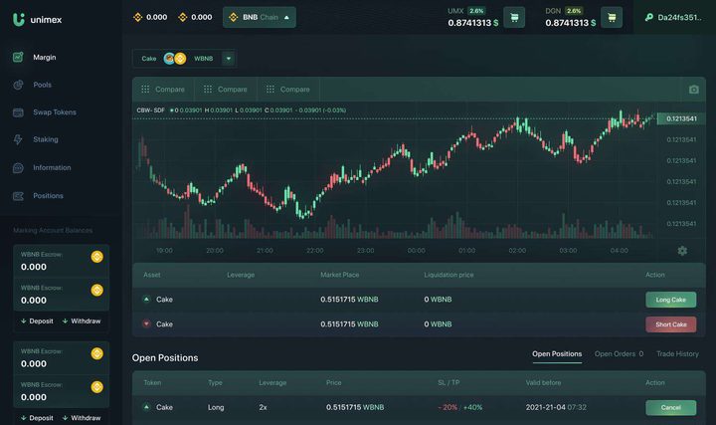Expand the Cake WBNB pair selector arrow
The image size is (716, 425).
(229, 59)
